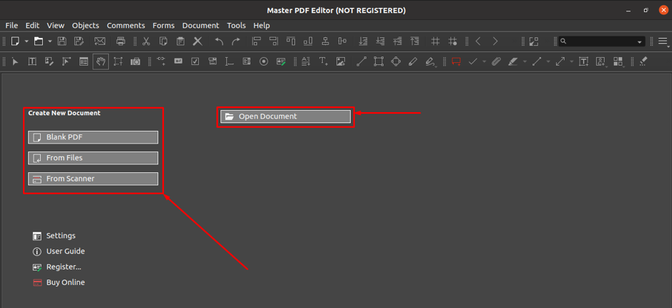Click the Next page right chevron
The image size is (672, 308).
[x=495, y=41]
